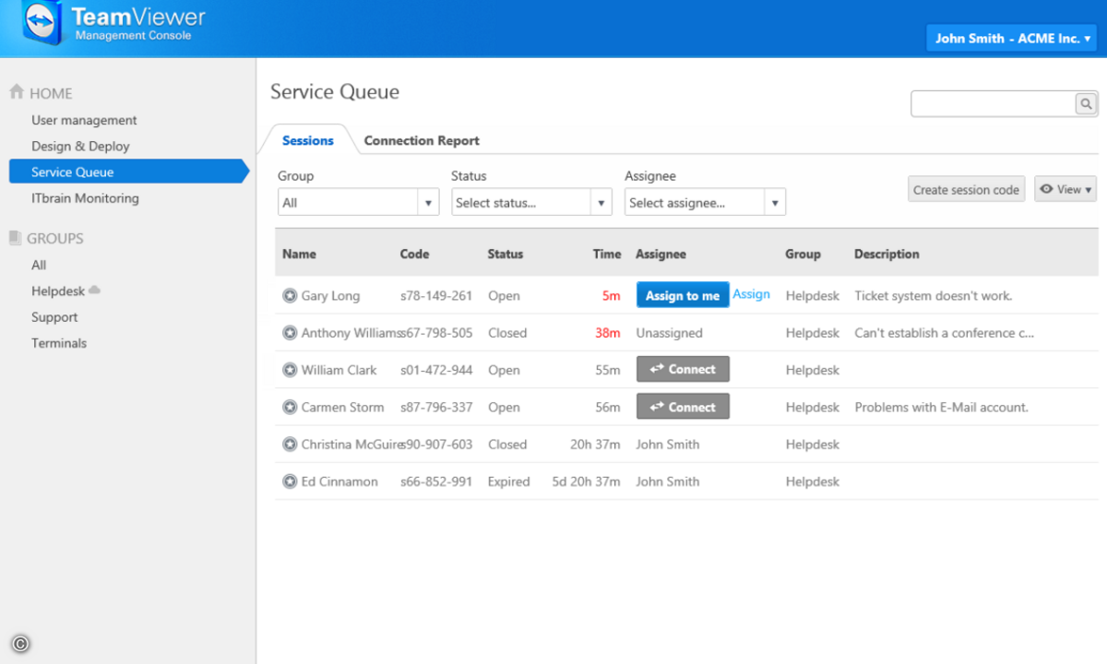Click description 'Can't establish a conference c...'
This screenshot has width=1107, height=664.
click(x=944, y=333)
